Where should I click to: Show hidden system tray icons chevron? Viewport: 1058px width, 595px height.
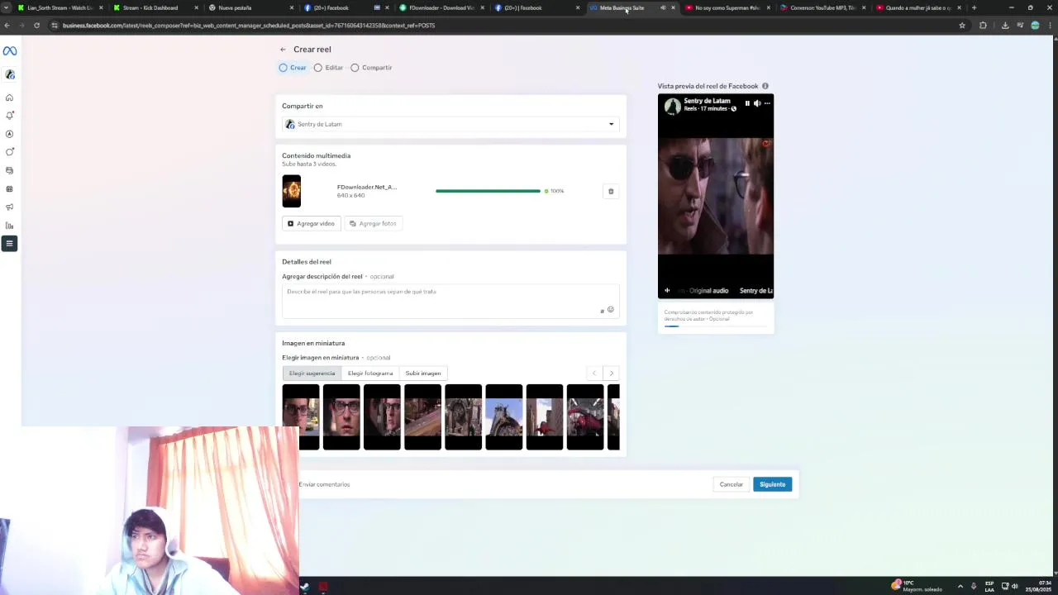click(x=960, y=586)
